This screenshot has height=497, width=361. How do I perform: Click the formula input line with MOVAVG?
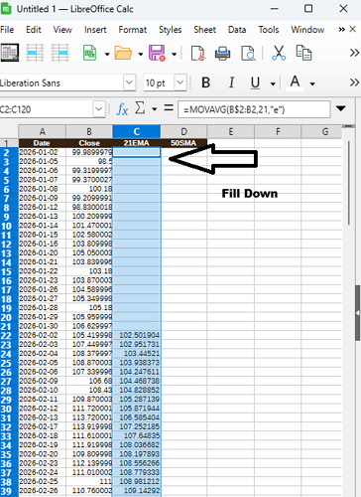[254, 109]
